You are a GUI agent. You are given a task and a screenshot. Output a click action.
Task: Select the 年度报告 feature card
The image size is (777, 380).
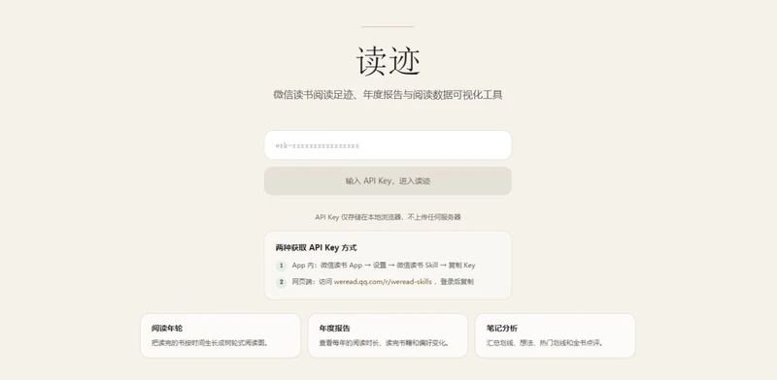coord(388,335)
